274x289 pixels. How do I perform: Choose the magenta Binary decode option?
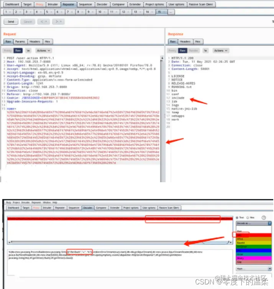(254, 258)
